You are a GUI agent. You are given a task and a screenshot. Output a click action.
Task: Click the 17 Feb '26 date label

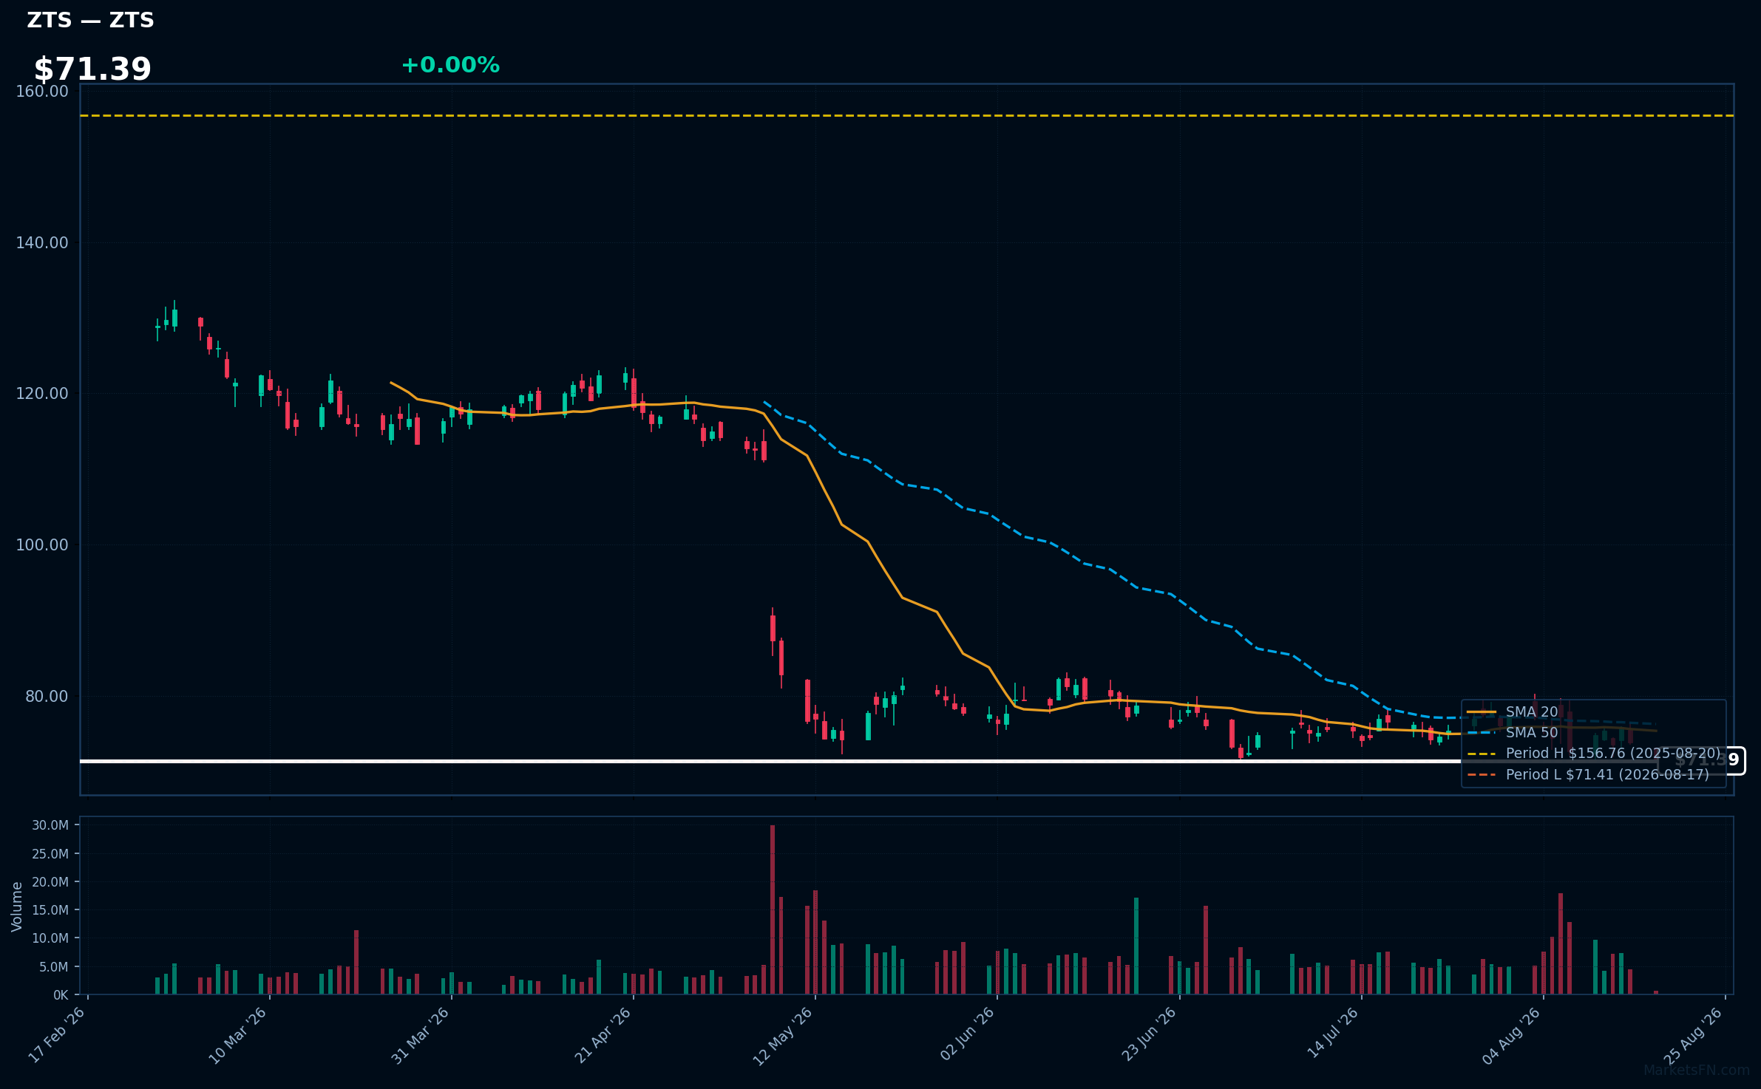(57, 1035)
